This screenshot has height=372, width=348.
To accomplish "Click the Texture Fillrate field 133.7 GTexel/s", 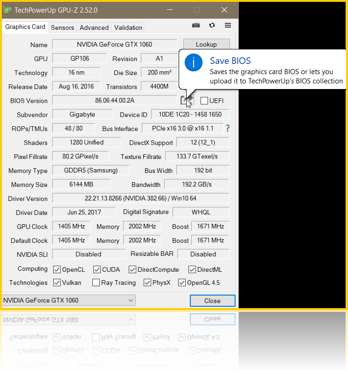I will [x=197, y=156].
